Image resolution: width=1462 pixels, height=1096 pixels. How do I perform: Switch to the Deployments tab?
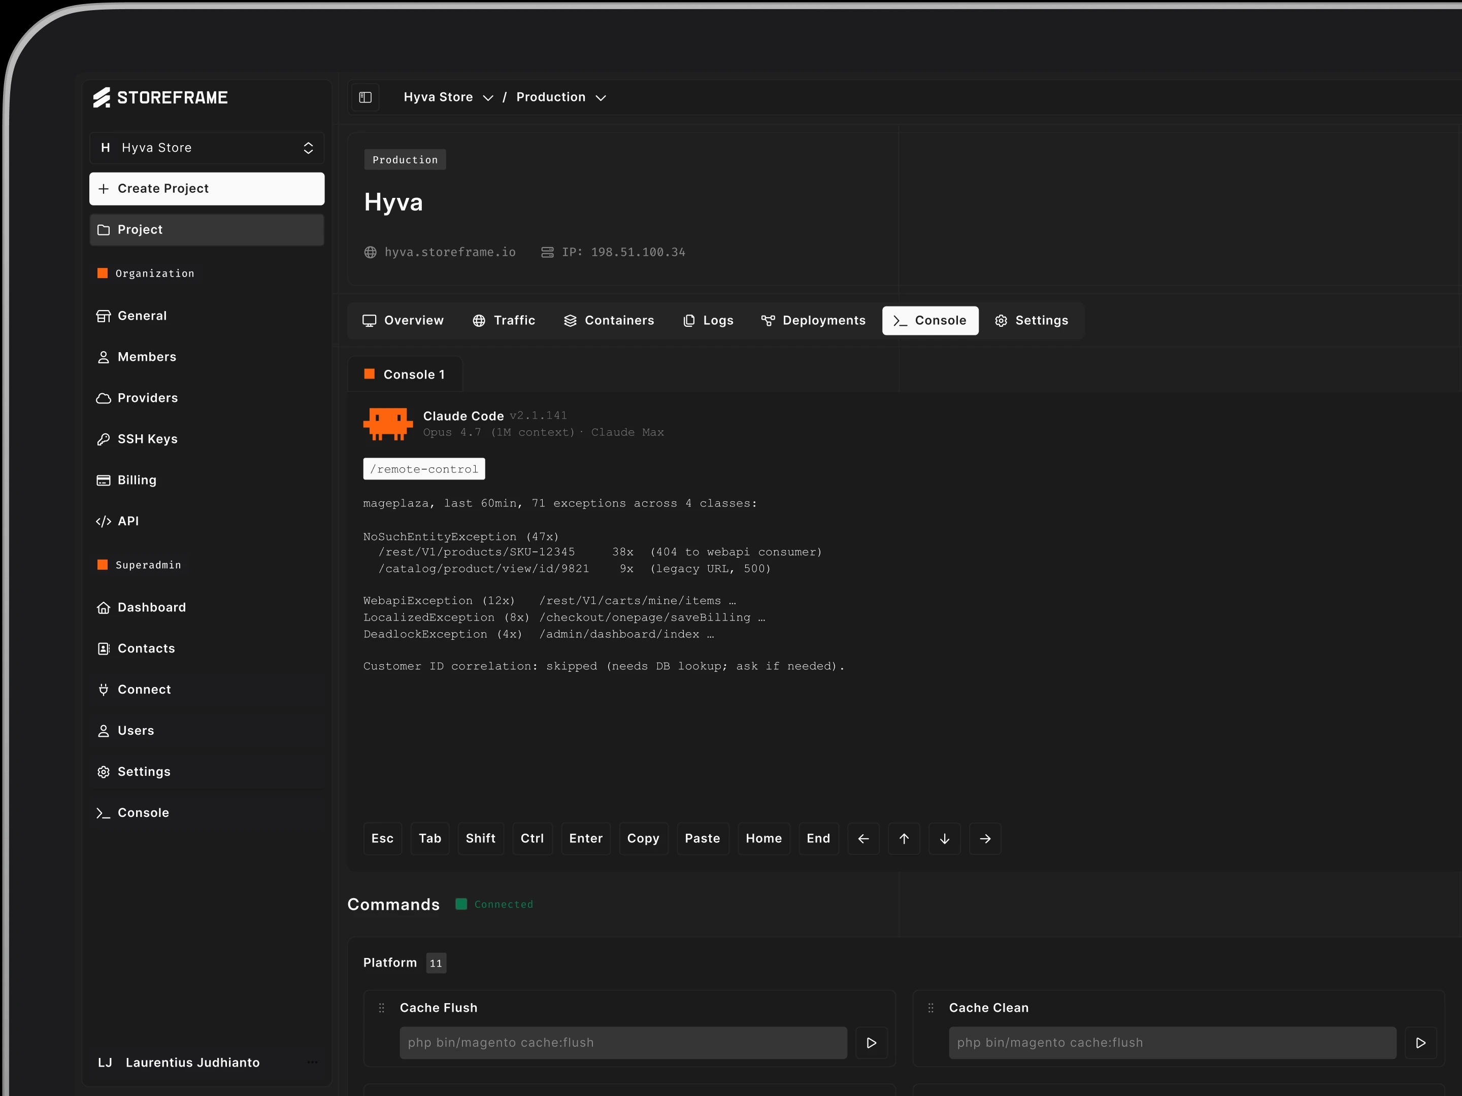[814, 320]
